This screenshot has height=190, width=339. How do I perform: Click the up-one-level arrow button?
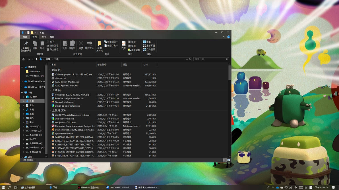(36, 59)
